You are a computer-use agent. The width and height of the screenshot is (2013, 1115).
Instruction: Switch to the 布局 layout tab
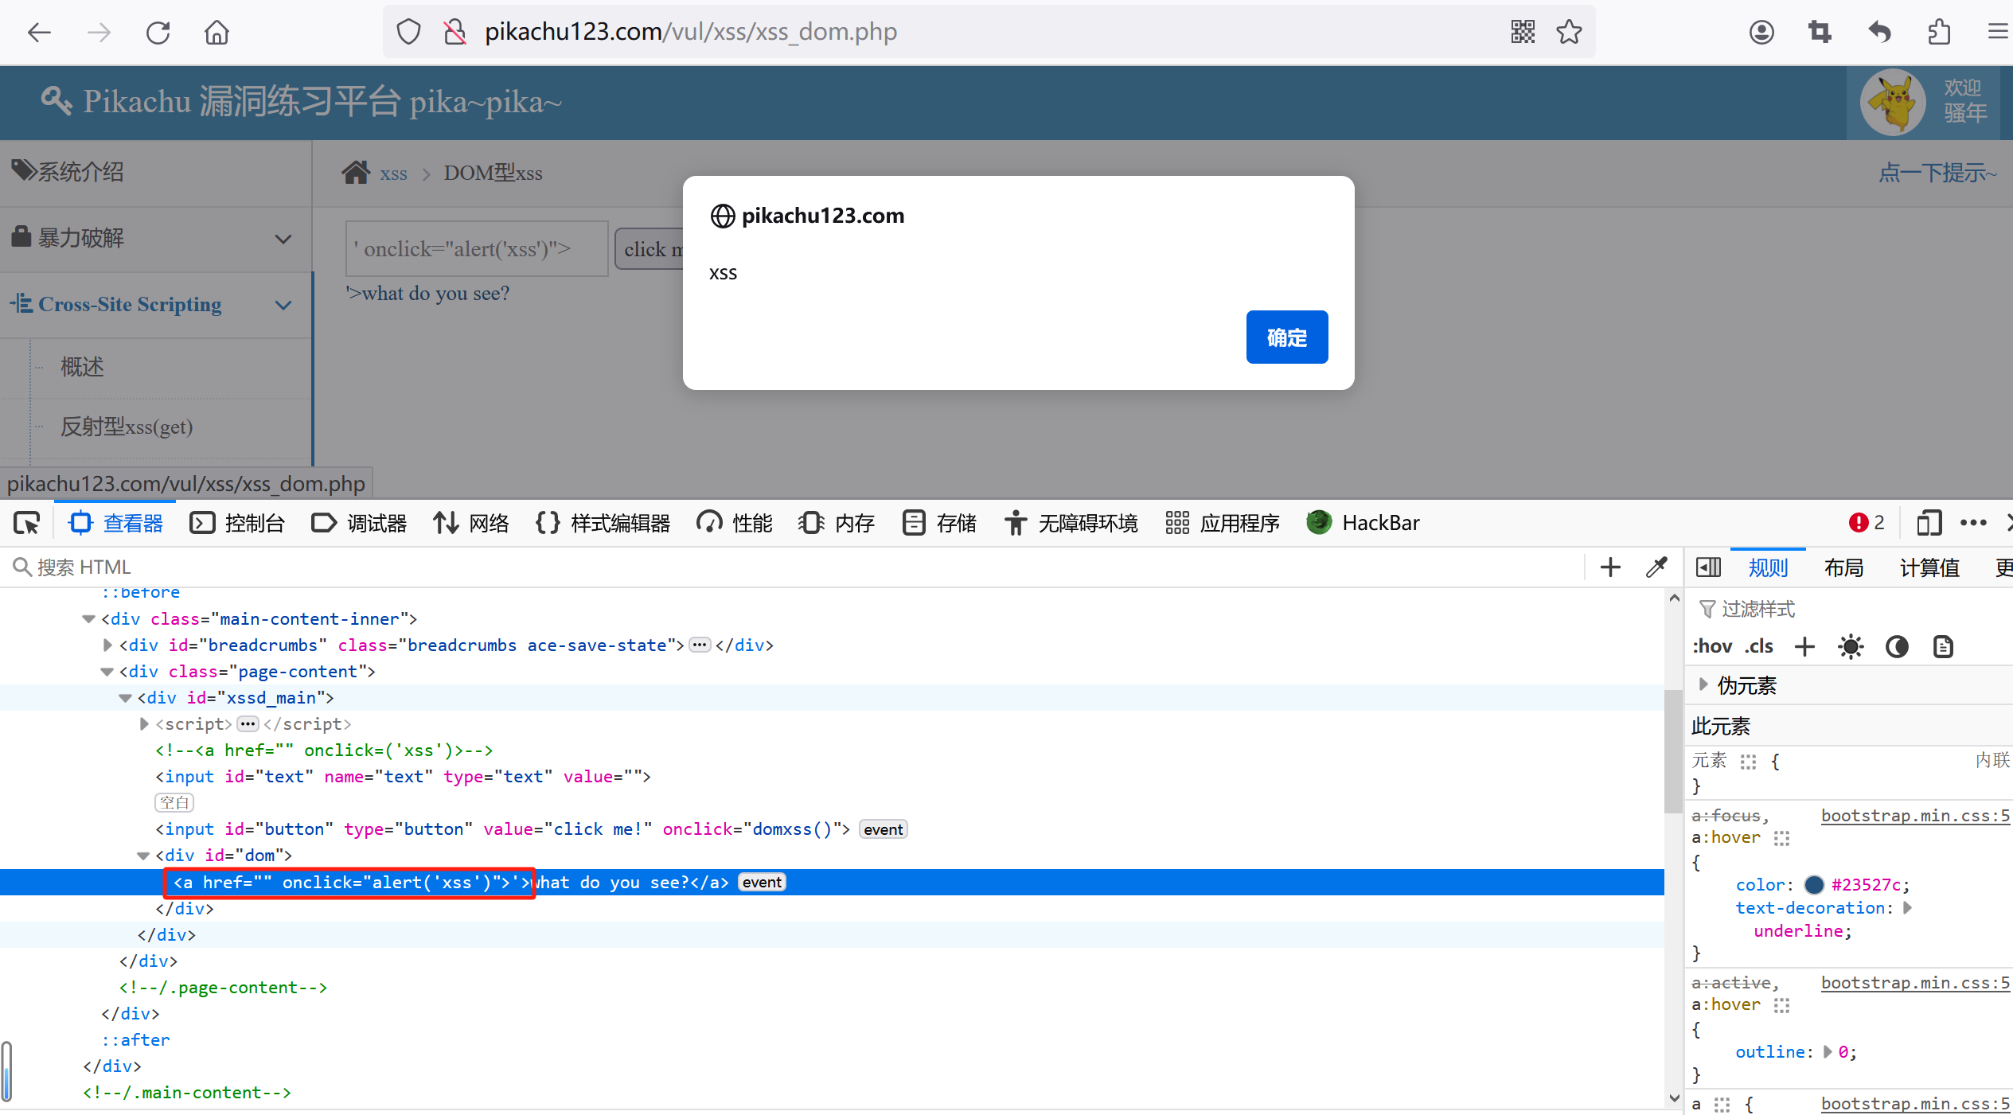1843,567
